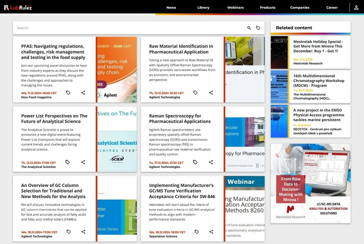This screenshot has width=364, height=244.
Task: Click the Search input field
Action: point(130,28)
